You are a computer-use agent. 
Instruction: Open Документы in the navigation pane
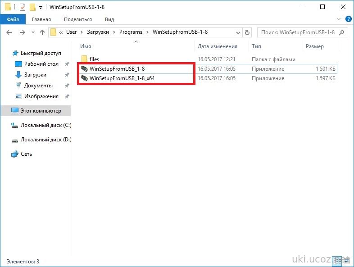(38, 86)
